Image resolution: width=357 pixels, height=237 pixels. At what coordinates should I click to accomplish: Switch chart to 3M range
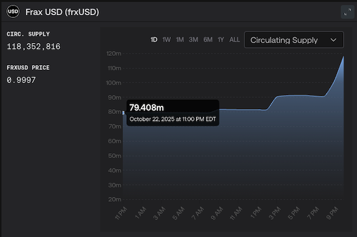pos(194,40)
